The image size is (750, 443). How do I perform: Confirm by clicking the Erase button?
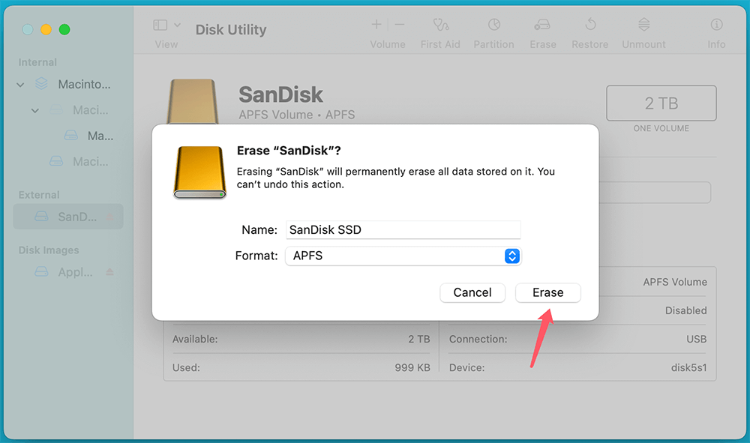pyautogui.click(x=547, y=292)
